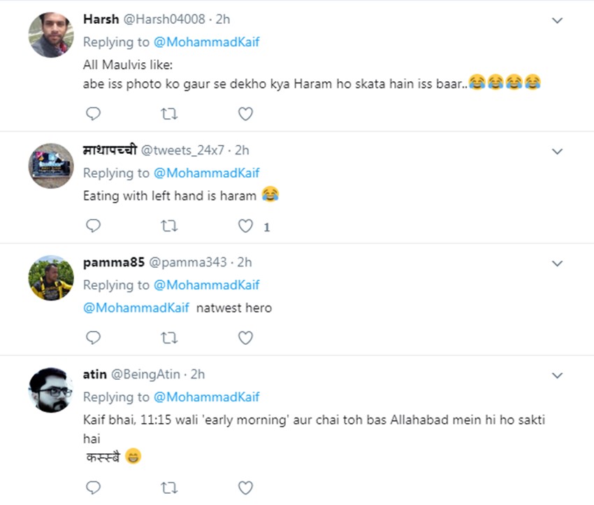Reply to the 'left hand is haram' tweet

pos(93,226)
